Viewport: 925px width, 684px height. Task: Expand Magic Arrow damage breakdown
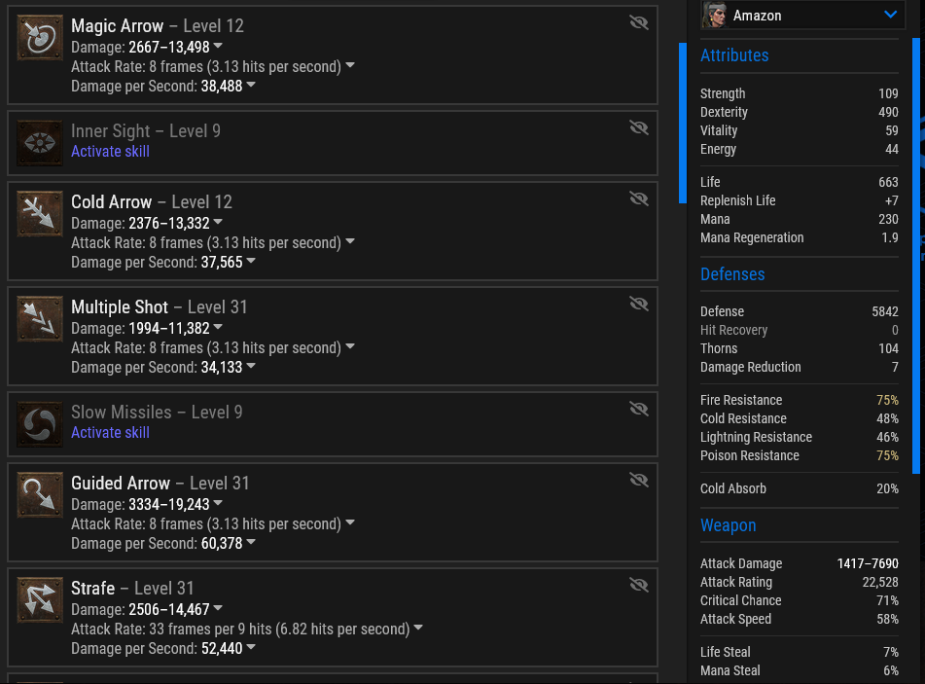218,47
